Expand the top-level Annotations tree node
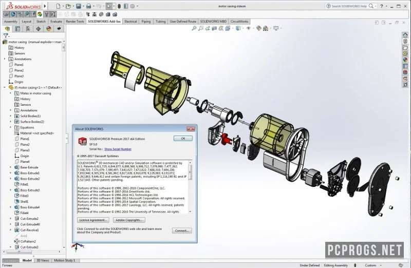Viewport: 411px width, 268px height. pos(5,59)
